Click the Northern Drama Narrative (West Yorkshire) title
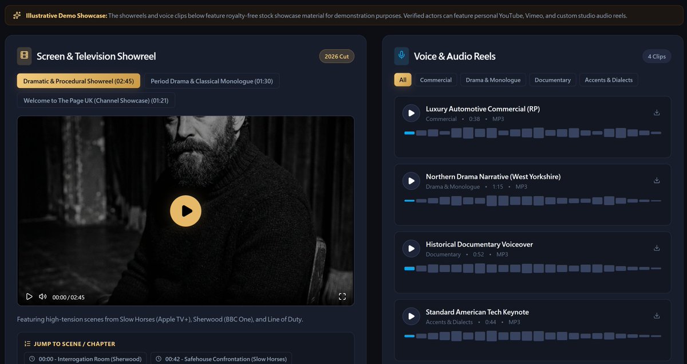This screenshot has height=364, width=687. pos(493,177)
